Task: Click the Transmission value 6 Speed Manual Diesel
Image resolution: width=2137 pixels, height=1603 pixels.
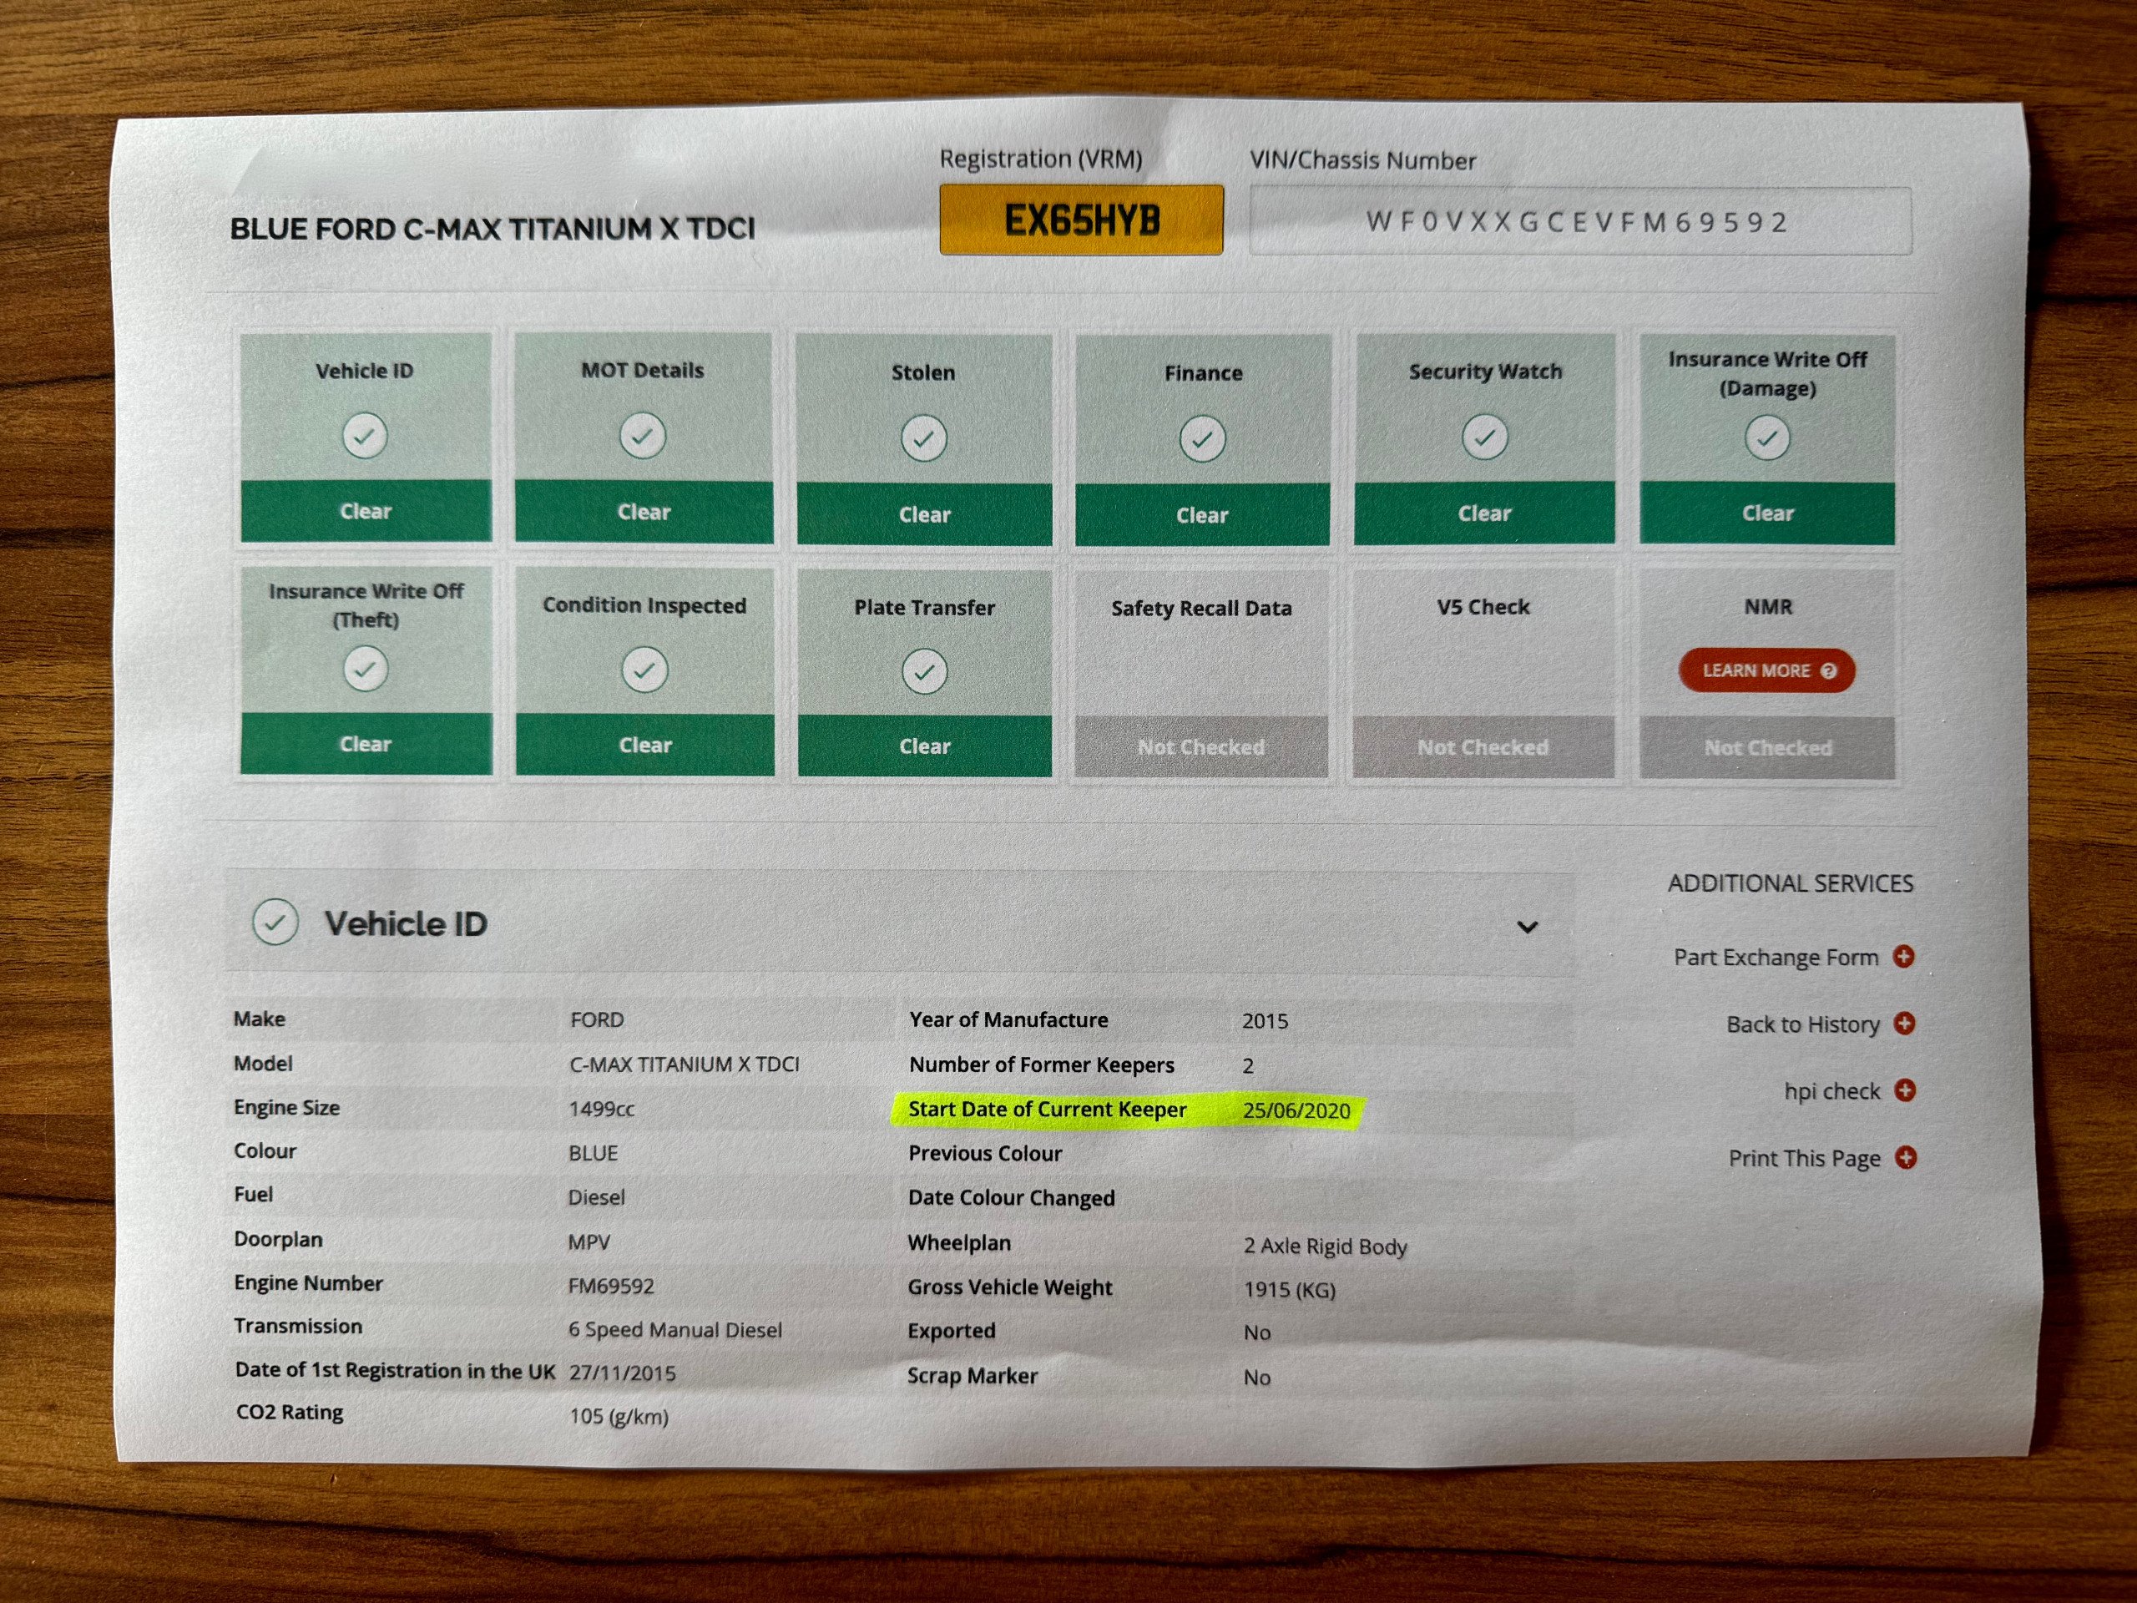Action: pos(674,1331)
